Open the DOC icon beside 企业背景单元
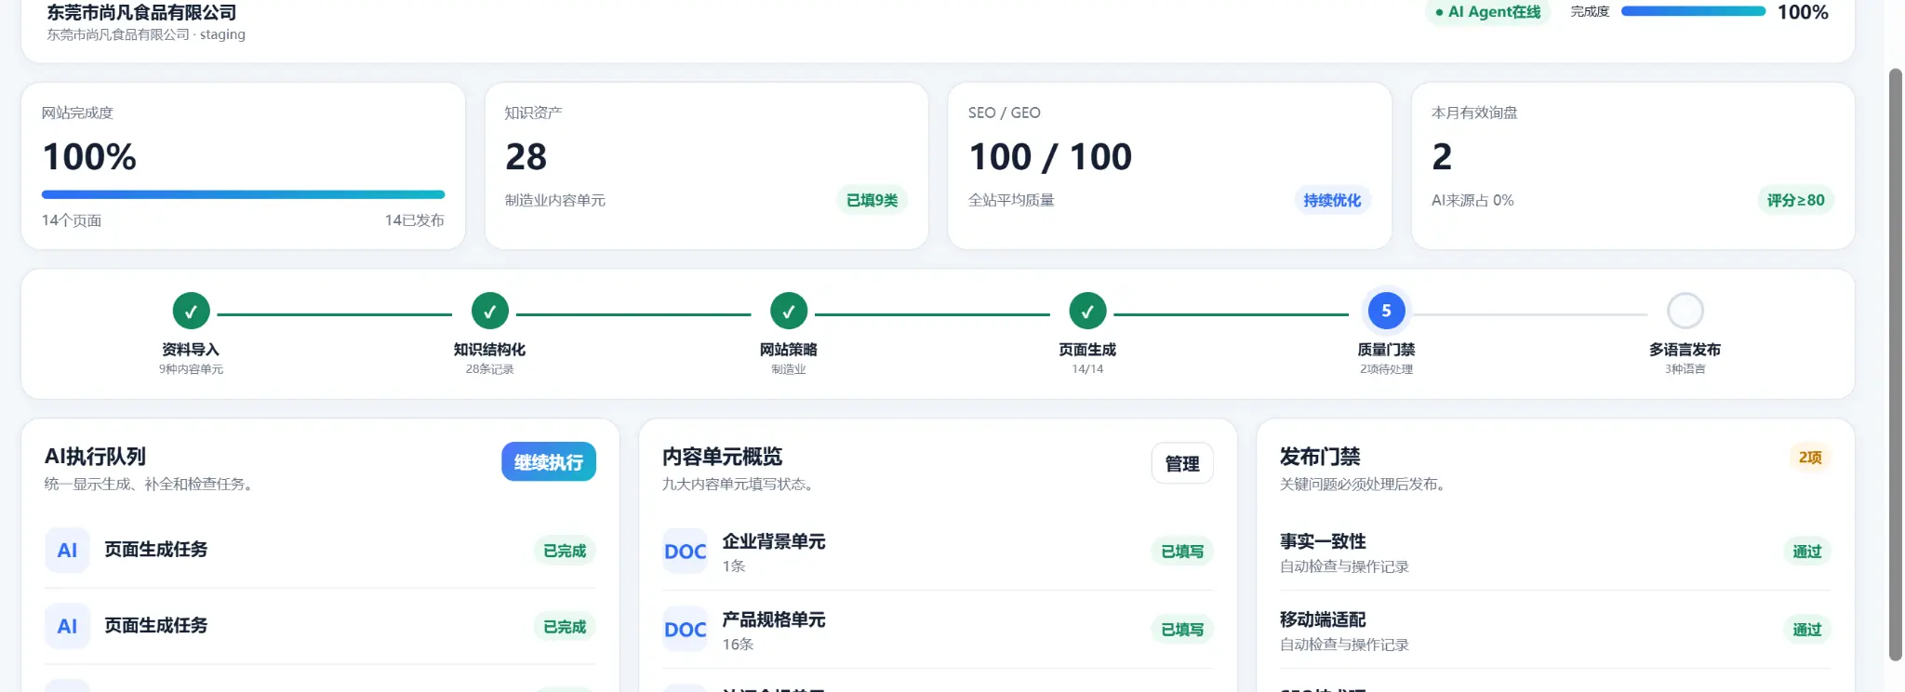Image resolution: width=1905 pixels, height=692 pixels. tap(685, 552)
